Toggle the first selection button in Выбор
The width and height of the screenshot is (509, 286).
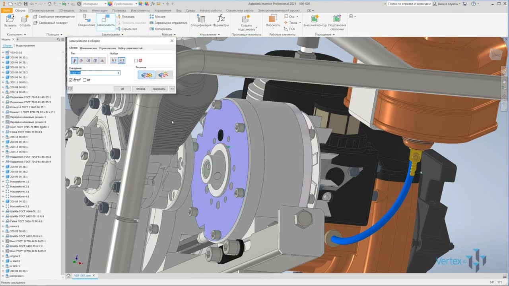114,61
